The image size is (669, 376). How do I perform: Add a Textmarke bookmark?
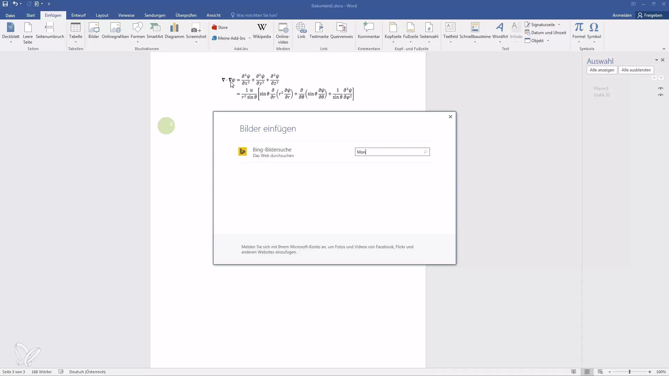click(x=319, y=31)
